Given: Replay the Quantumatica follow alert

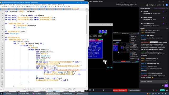Looking at the screenshot, I should point(163,18).
